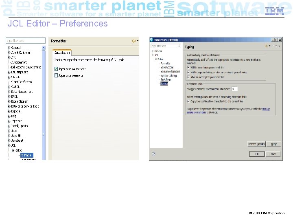293x220 pixels.
Task: Expand General in Preferences (Filtered) tree
Action: click(x=153, y=51)
